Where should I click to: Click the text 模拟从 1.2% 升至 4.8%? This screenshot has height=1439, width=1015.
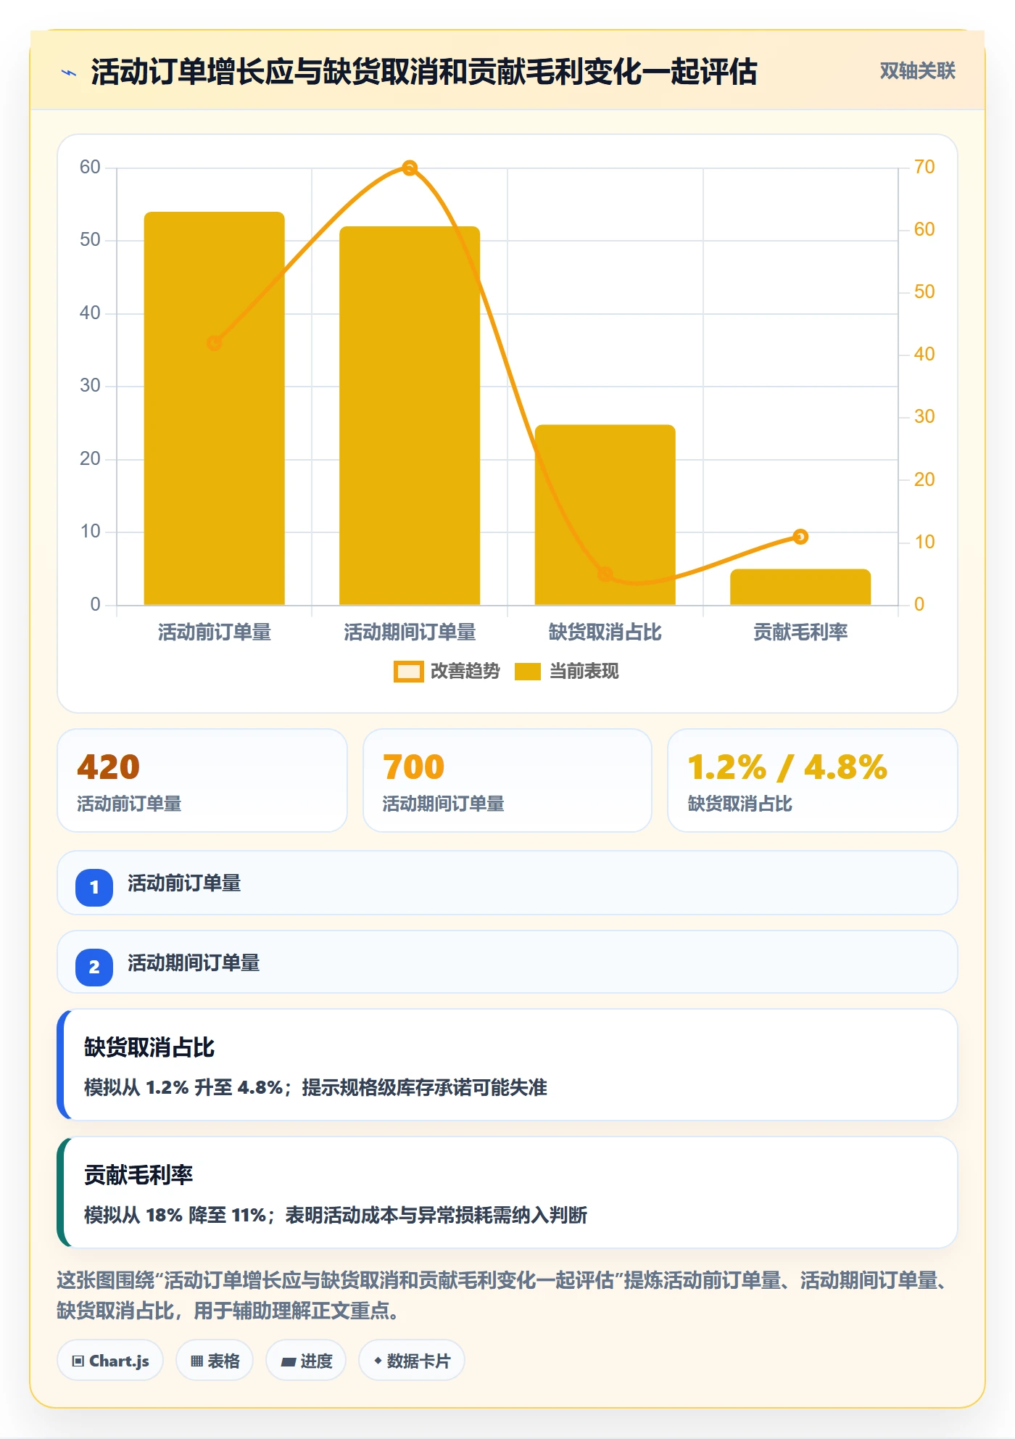183,1088
